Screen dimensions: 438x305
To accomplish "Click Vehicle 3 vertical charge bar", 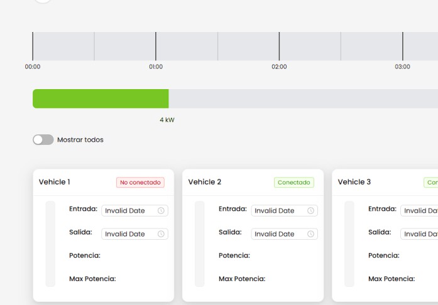I will pos(349,243).
